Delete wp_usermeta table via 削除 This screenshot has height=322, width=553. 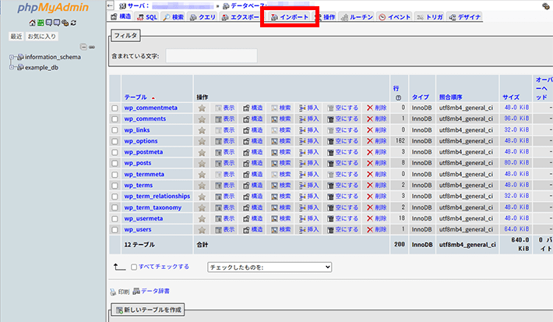pos(377,218)
